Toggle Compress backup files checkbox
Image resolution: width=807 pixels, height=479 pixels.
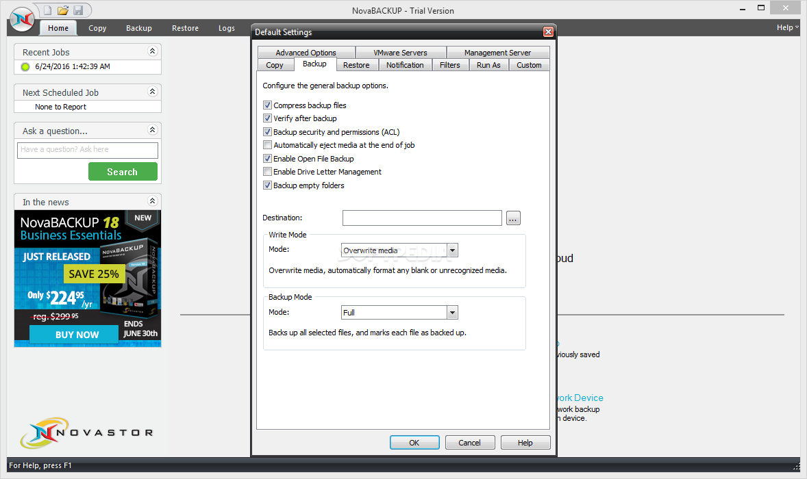coord(267,105)
